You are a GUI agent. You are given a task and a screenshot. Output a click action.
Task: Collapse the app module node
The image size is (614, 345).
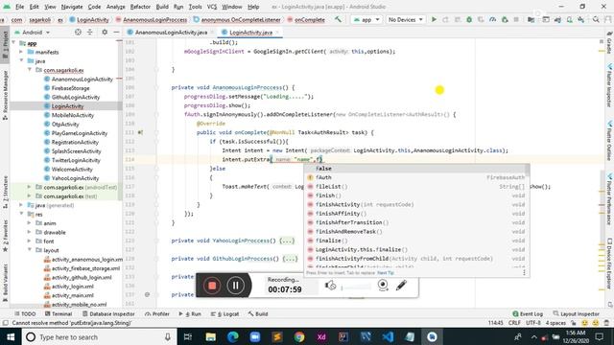(x=14, y=43)
